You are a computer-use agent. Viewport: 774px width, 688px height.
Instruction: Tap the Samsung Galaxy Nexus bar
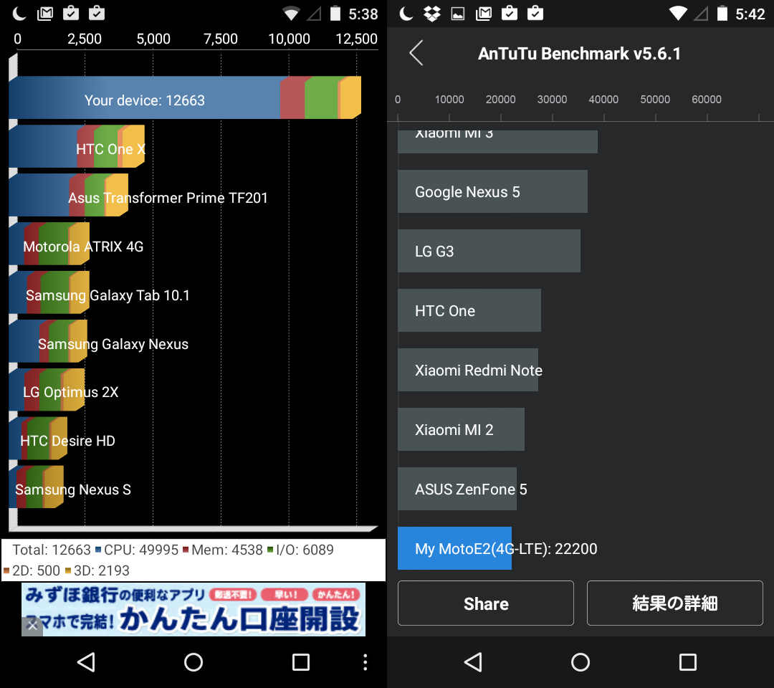point(49,341)
